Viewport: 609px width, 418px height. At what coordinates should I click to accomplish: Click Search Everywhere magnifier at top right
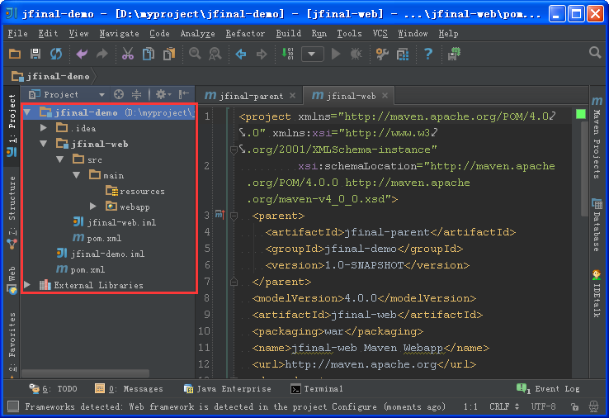[x=595, y=53]
